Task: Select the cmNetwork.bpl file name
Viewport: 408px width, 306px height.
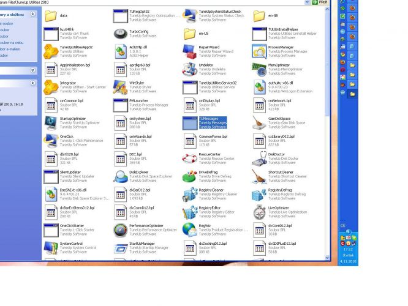Action: click(280, 100)
